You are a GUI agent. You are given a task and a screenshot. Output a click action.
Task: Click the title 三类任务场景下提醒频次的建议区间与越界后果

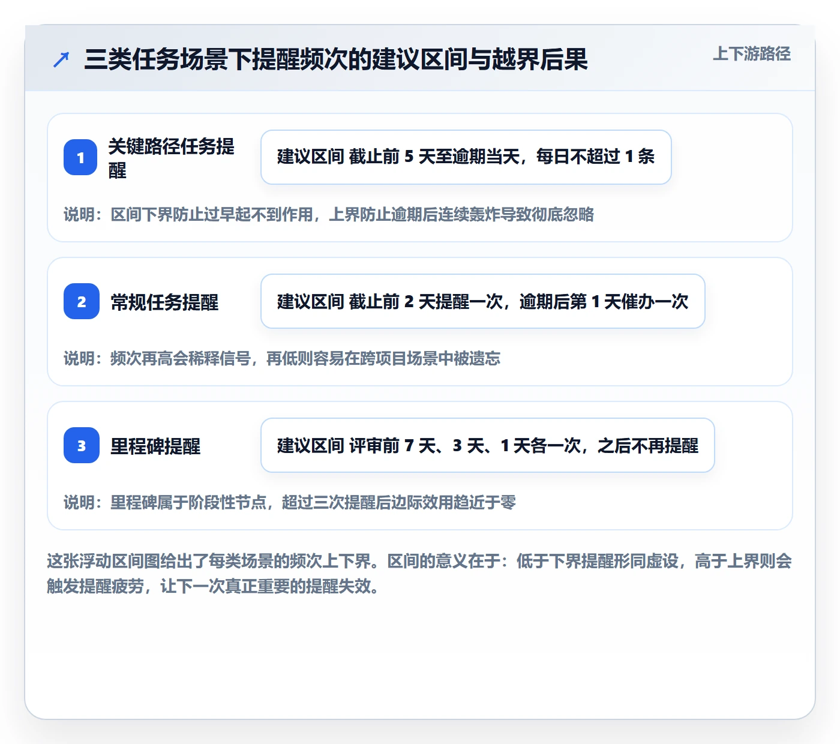click(336, 59)
